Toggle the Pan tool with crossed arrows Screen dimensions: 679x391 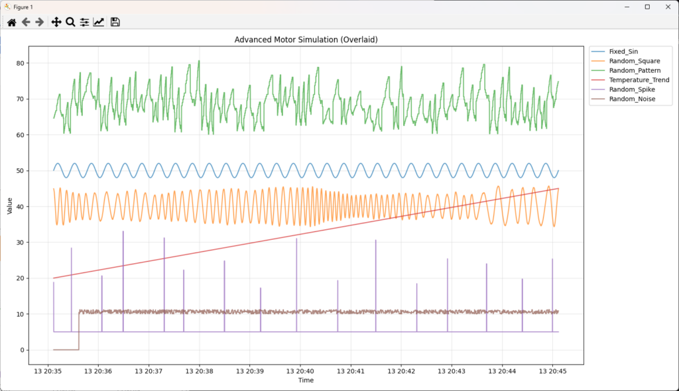pyautogui.click(x=56, y=22)
